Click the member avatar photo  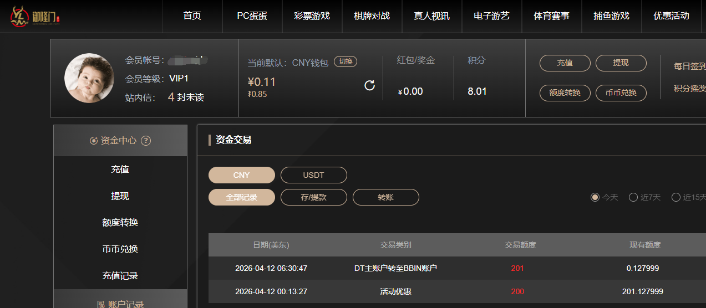point(89,78)
